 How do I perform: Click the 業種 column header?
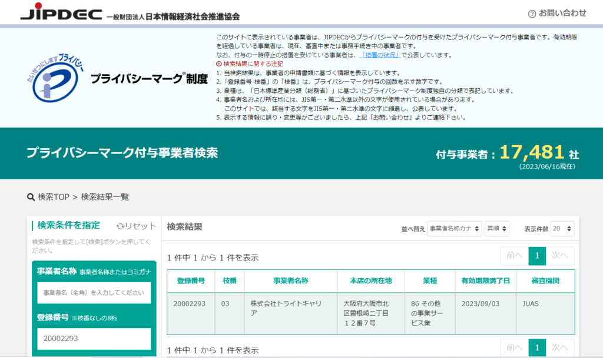(430, 281)
